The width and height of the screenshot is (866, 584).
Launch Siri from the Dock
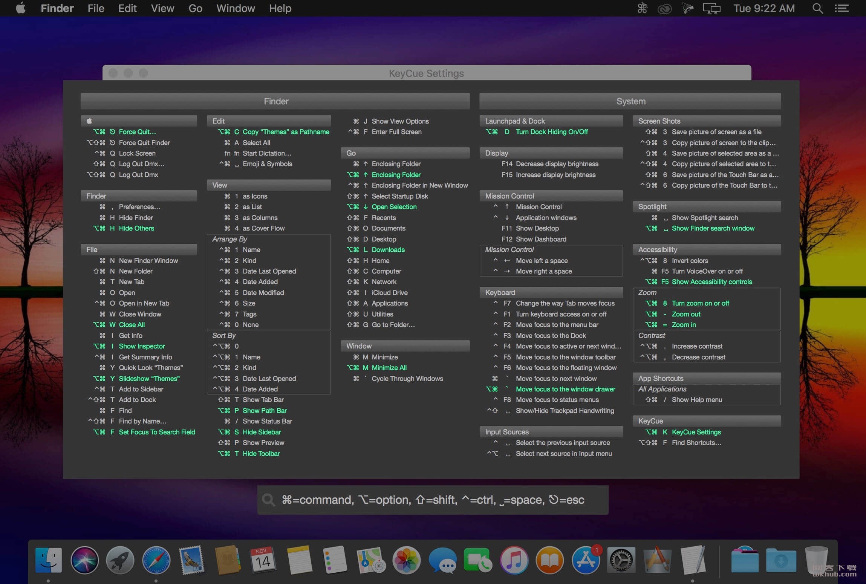pos(84,560)
